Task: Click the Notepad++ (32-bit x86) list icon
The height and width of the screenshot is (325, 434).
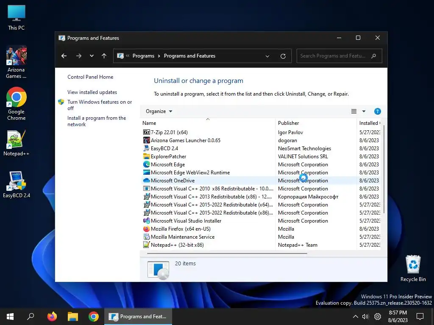Action: coord(146,245)
